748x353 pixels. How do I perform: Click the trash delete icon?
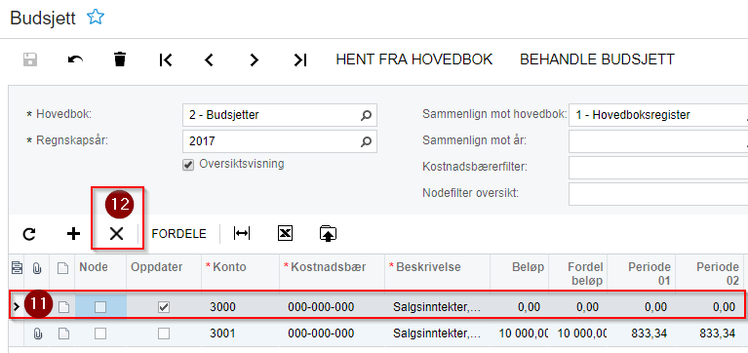(120, 59)
